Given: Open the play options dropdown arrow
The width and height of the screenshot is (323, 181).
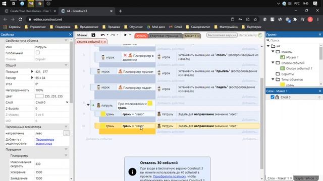Looking at the screenshot, I should (130, 35).
